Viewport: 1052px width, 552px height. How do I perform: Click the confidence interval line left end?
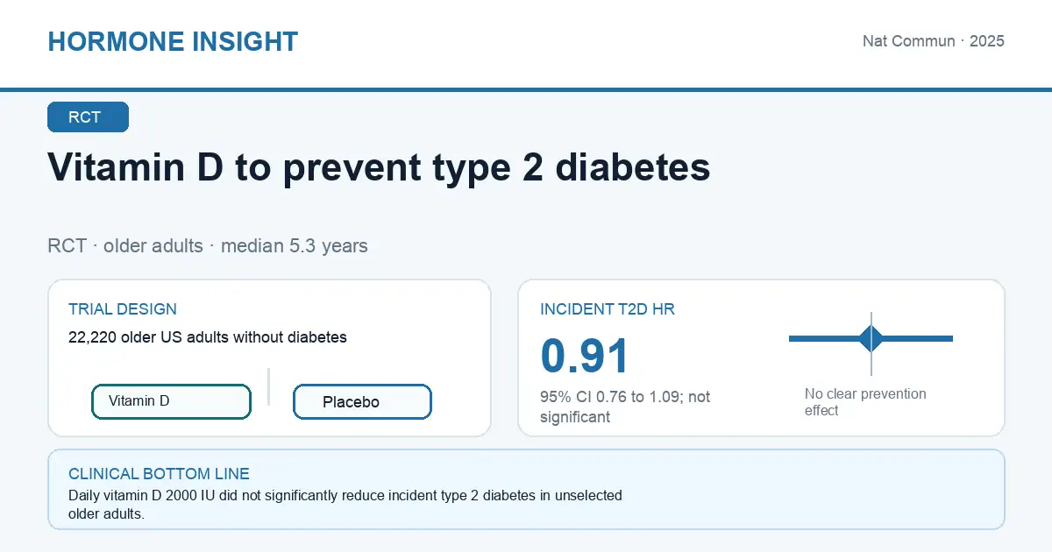(793, 338)
